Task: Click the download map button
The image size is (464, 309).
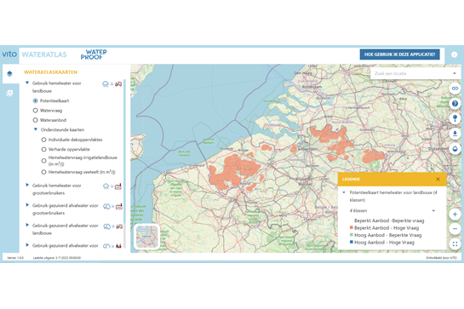Action: click(x=455, y=134)
